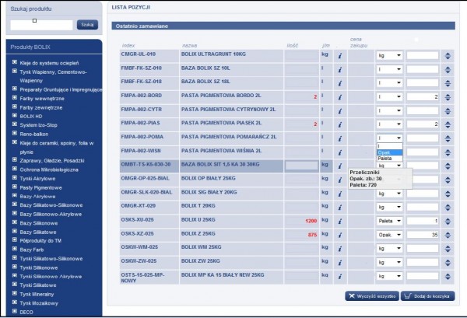
Task: Focus quantity field for BOLIX Z 25KG
Action: [x=423, y=235]
